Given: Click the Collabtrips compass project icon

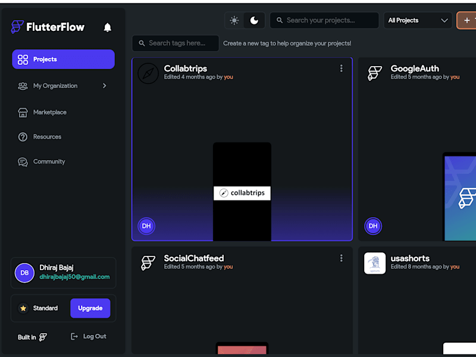Looking at the screenshot, I should coord(148,73).
